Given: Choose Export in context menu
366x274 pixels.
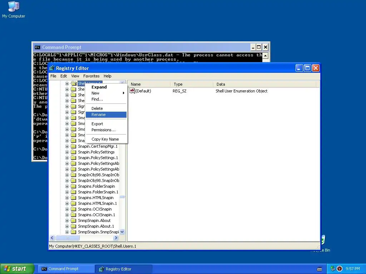Looking at the screenshot, I should pyautogui.click(x=106, y=124).
